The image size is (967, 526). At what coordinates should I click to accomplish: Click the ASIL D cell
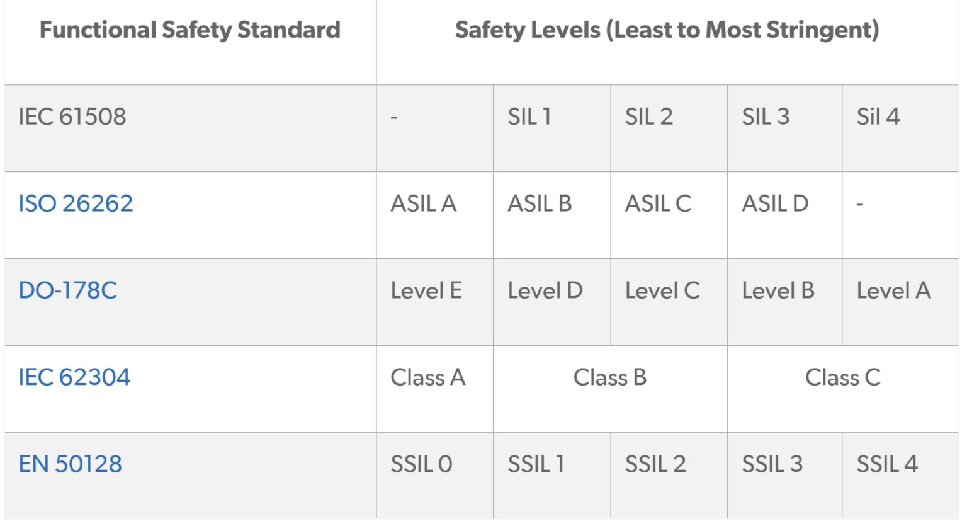pyautogui.click(x=775, y=203)
